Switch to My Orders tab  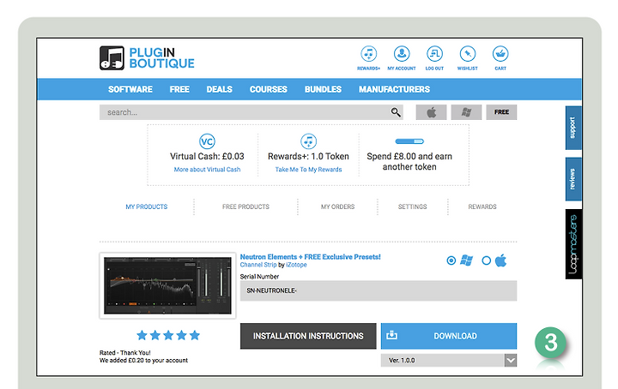coord(338,206)
